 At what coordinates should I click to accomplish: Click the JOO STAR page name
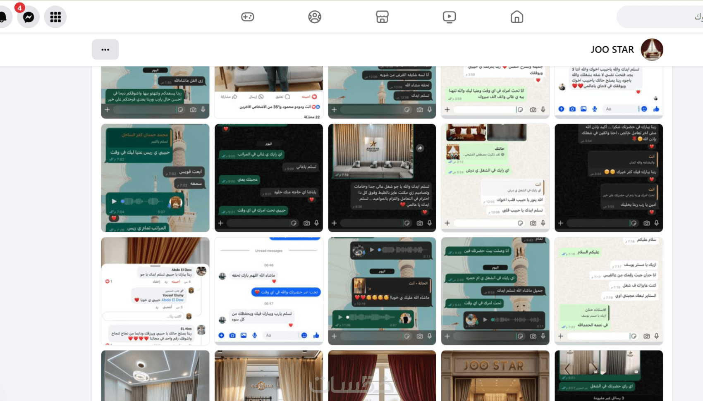tap(612, 50)
